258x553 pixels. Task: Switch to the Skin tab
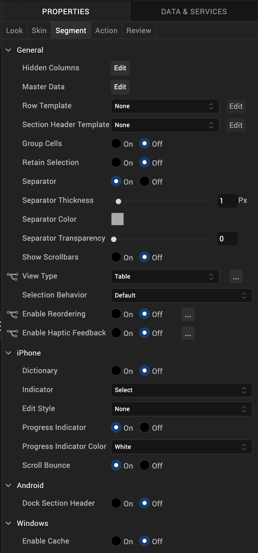[39, 30]
